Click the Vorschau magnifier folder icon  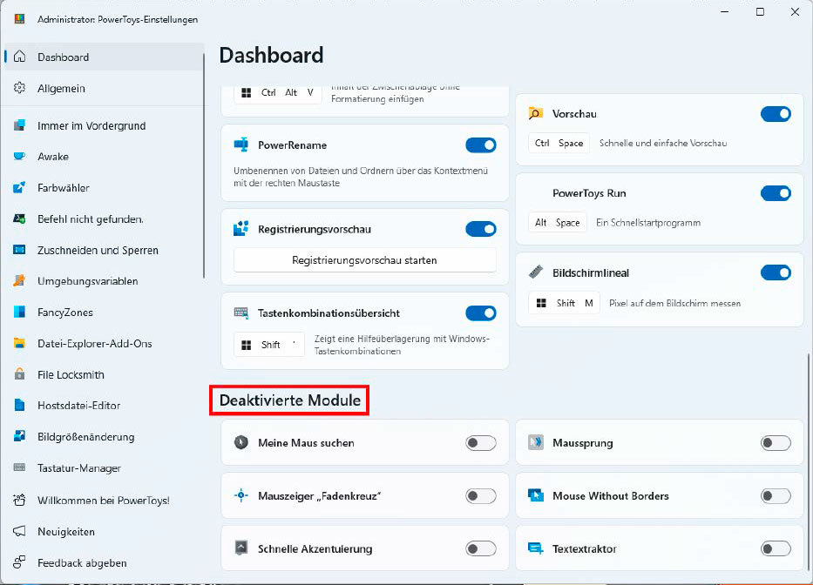coord(536,113)
